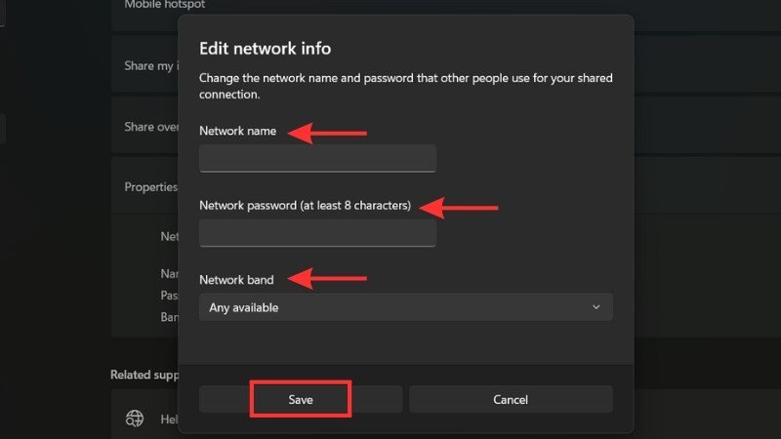Click the 'Related supp…' heading
The height and width of the screenshot is (439, 781).
pos(143,374)
